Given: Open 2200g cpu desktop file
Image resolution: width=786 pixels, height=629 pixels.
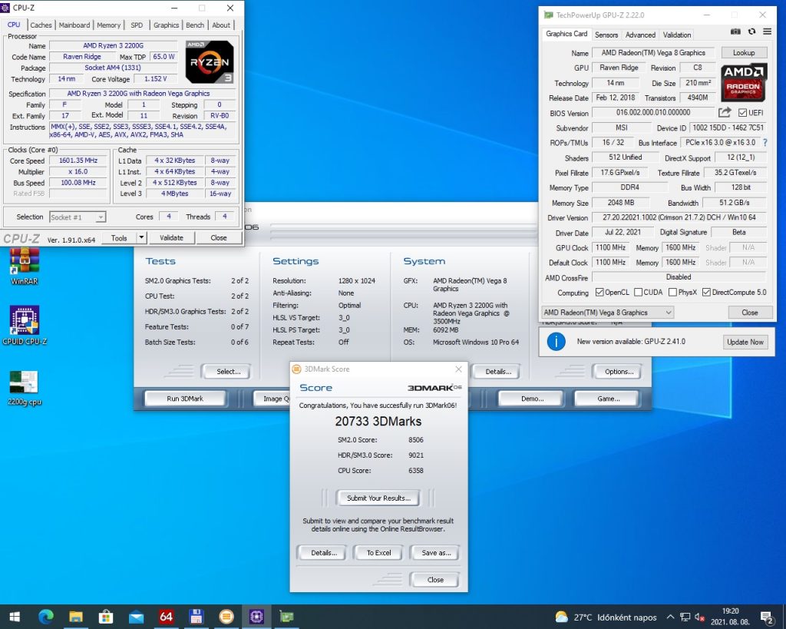Looking at the screenshot, I should coord(24,388).
